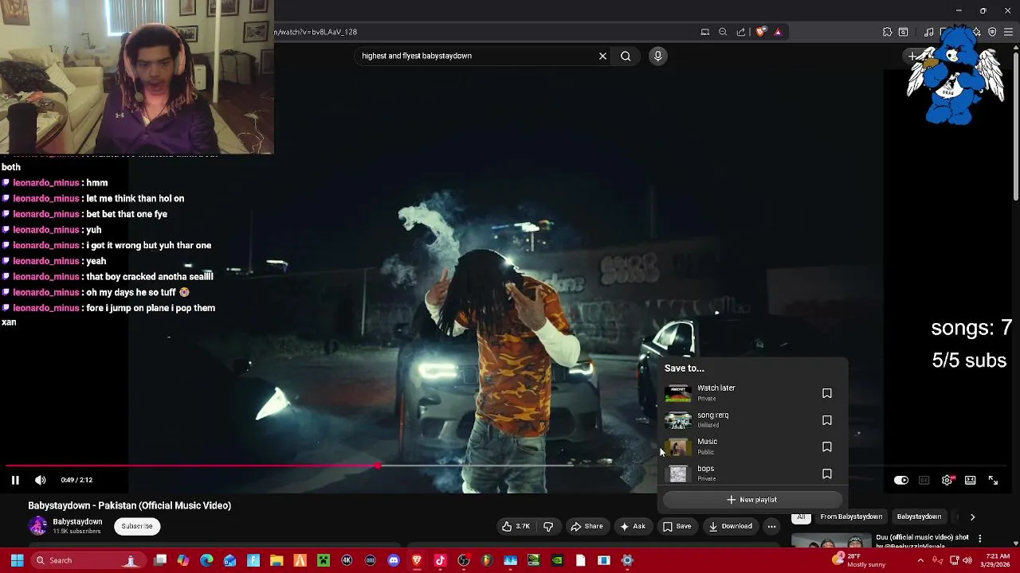Dislike the video with thumbs down
This screenshot has width=1020, height=573.
tap(548, 526)
